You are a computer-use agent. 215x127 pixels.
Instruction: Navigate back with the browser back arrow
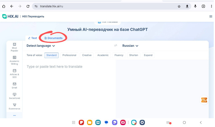[x=12, y=6]
